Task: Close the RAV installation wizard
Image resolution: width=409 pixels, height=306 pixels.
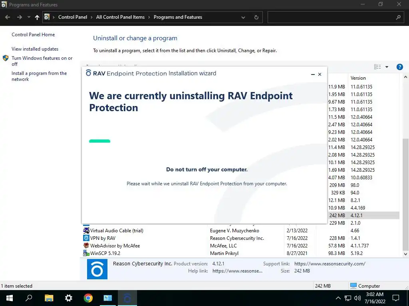Action: pos(320,75)
